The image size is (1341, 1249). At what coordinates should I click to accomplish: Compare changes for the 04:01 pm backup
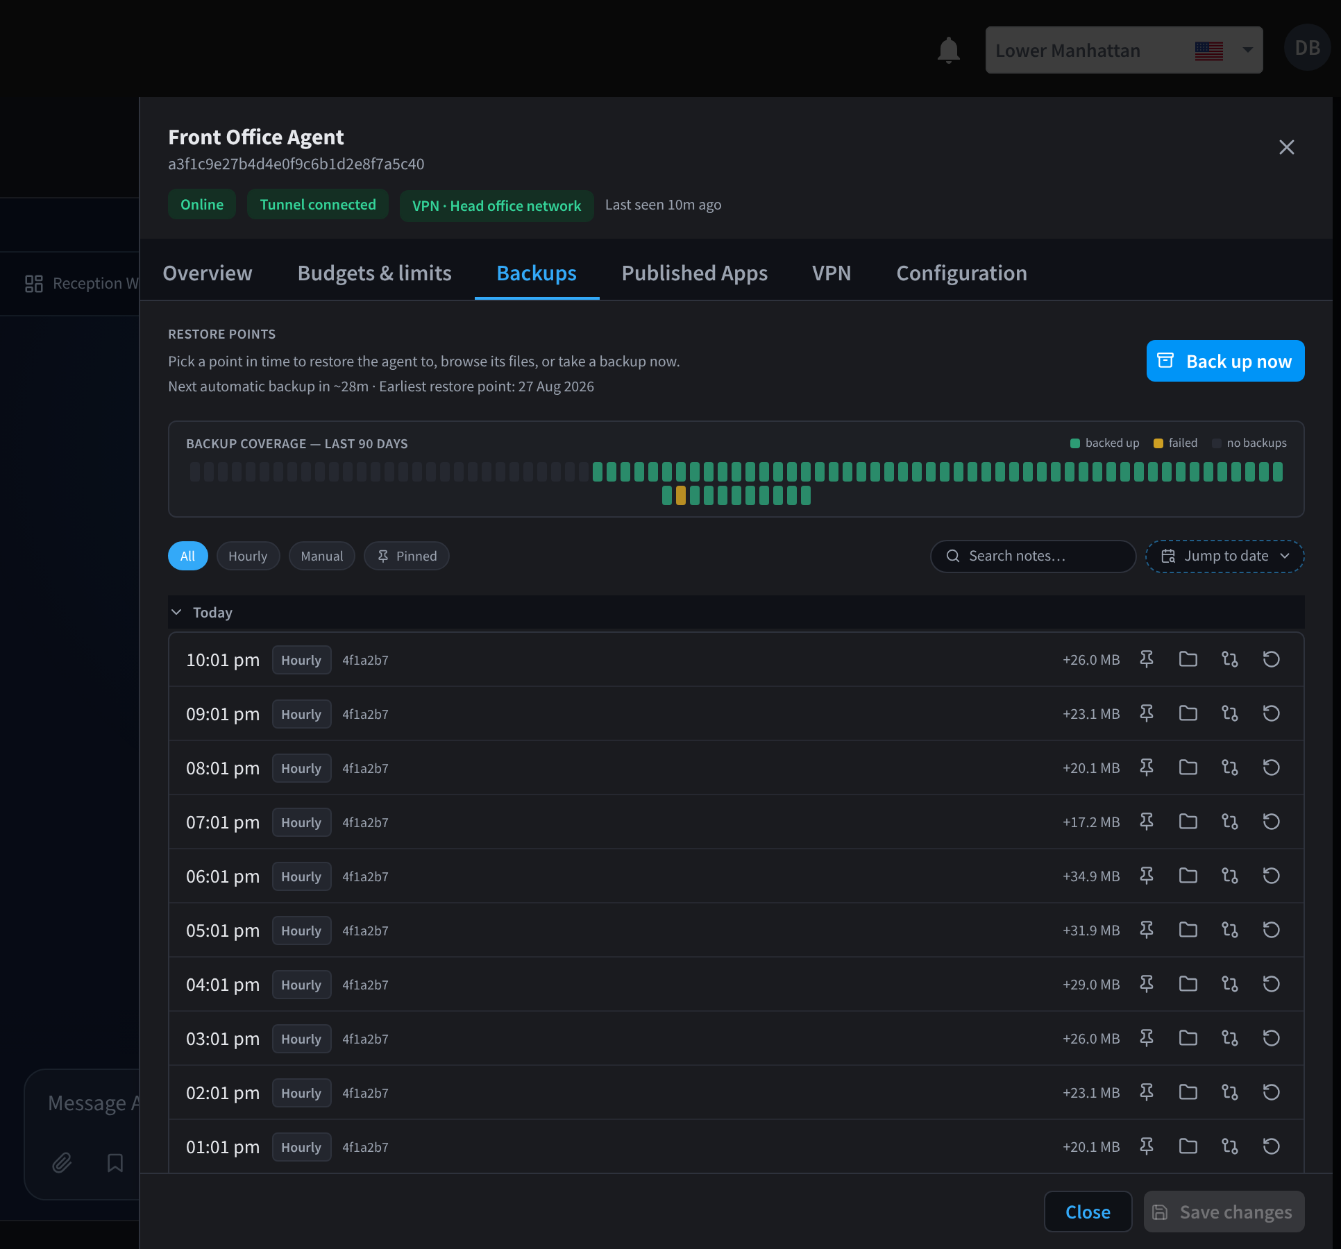pyautogui.click(x=1230, y=984)
